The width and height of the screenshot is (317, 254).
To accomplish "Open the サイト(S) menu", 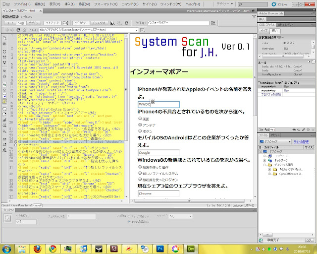I will click(x=150, y=4).
